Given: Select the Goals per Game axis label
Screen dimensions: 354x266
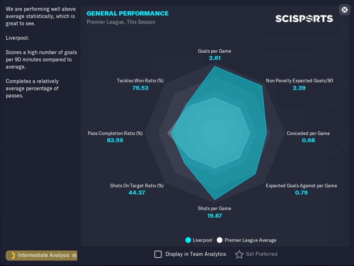Looking at the screenshot, I should (x=214, y=51).
